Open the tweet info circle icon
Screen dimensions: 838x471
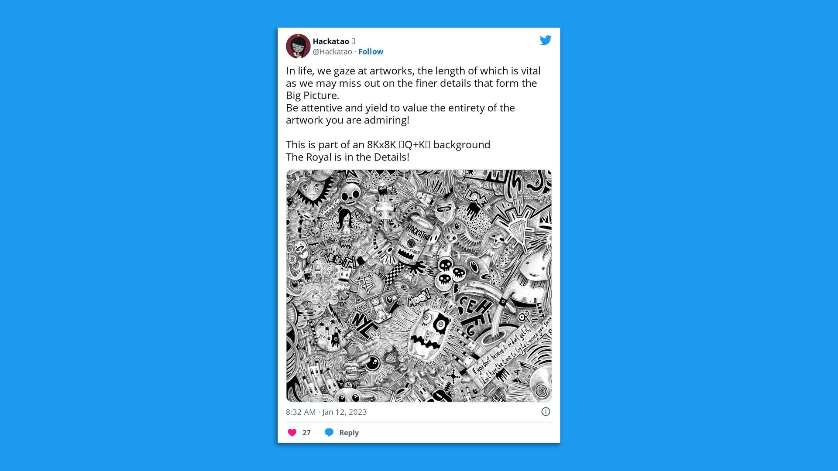click(x=546, y=412)
